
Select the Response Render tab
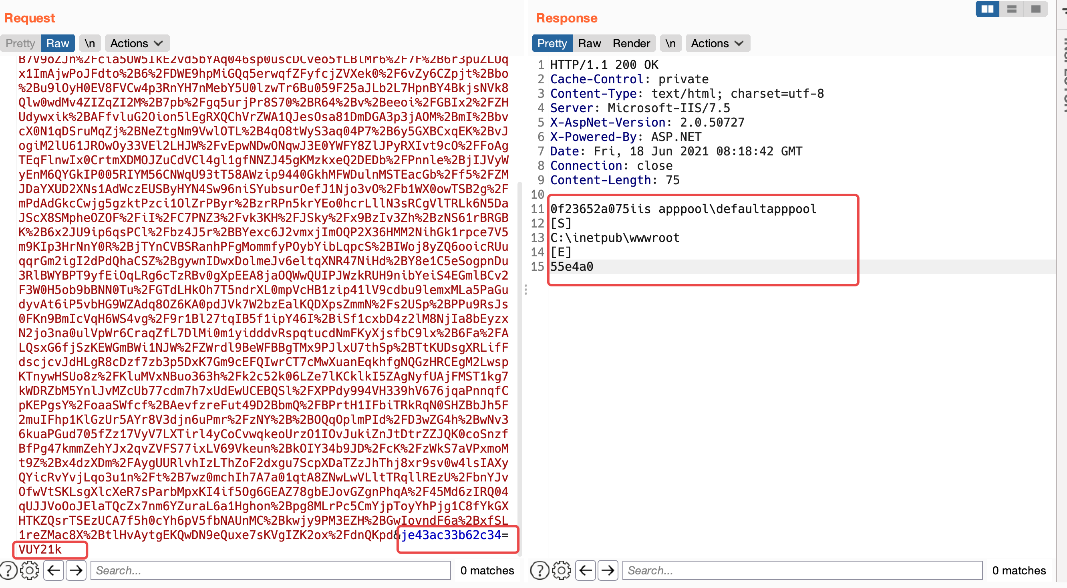(x=631, y=43)
